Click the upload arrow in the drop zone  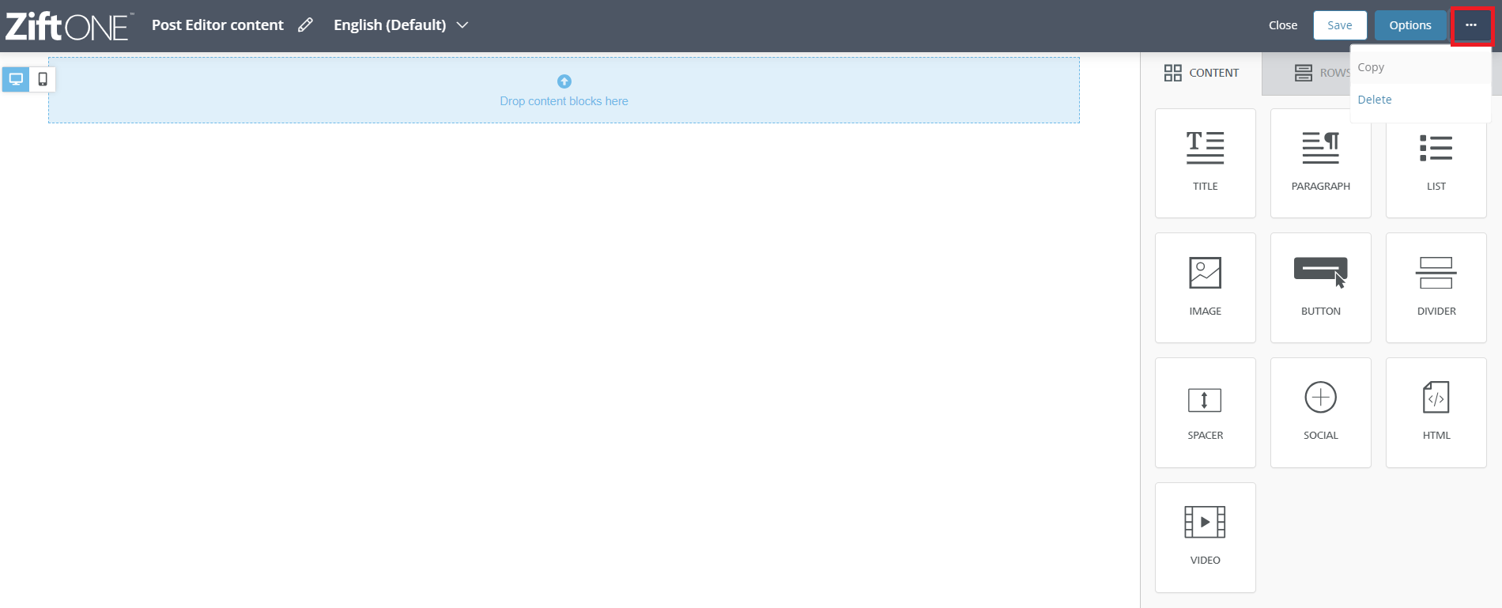point(564,81)
